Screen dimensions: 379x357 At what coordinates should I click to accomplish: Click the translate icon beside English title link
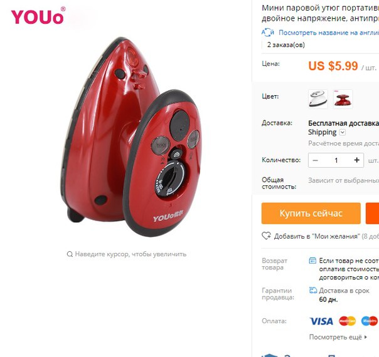[268, 33]
